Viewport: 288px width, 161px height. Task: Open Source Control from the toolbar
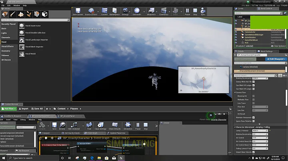pos(91,11)
